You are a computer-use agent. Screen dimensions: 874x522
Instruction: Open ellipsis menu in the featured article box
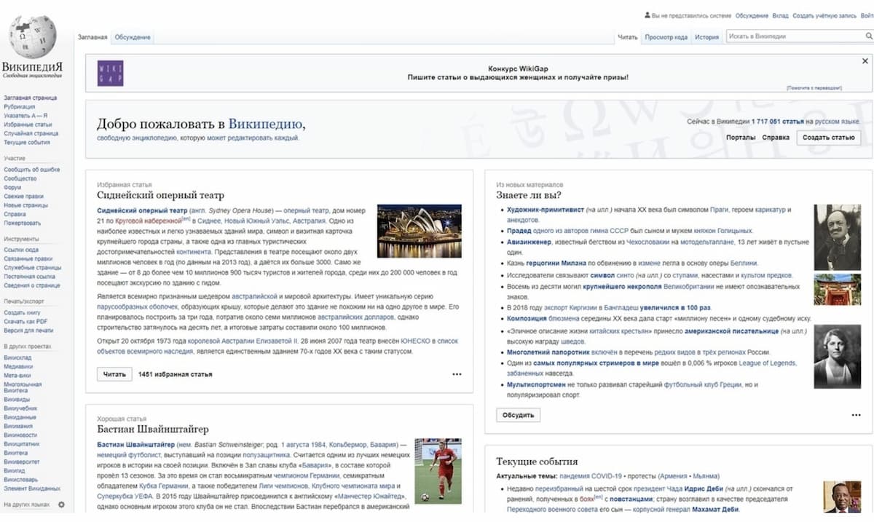coord(457,374)
